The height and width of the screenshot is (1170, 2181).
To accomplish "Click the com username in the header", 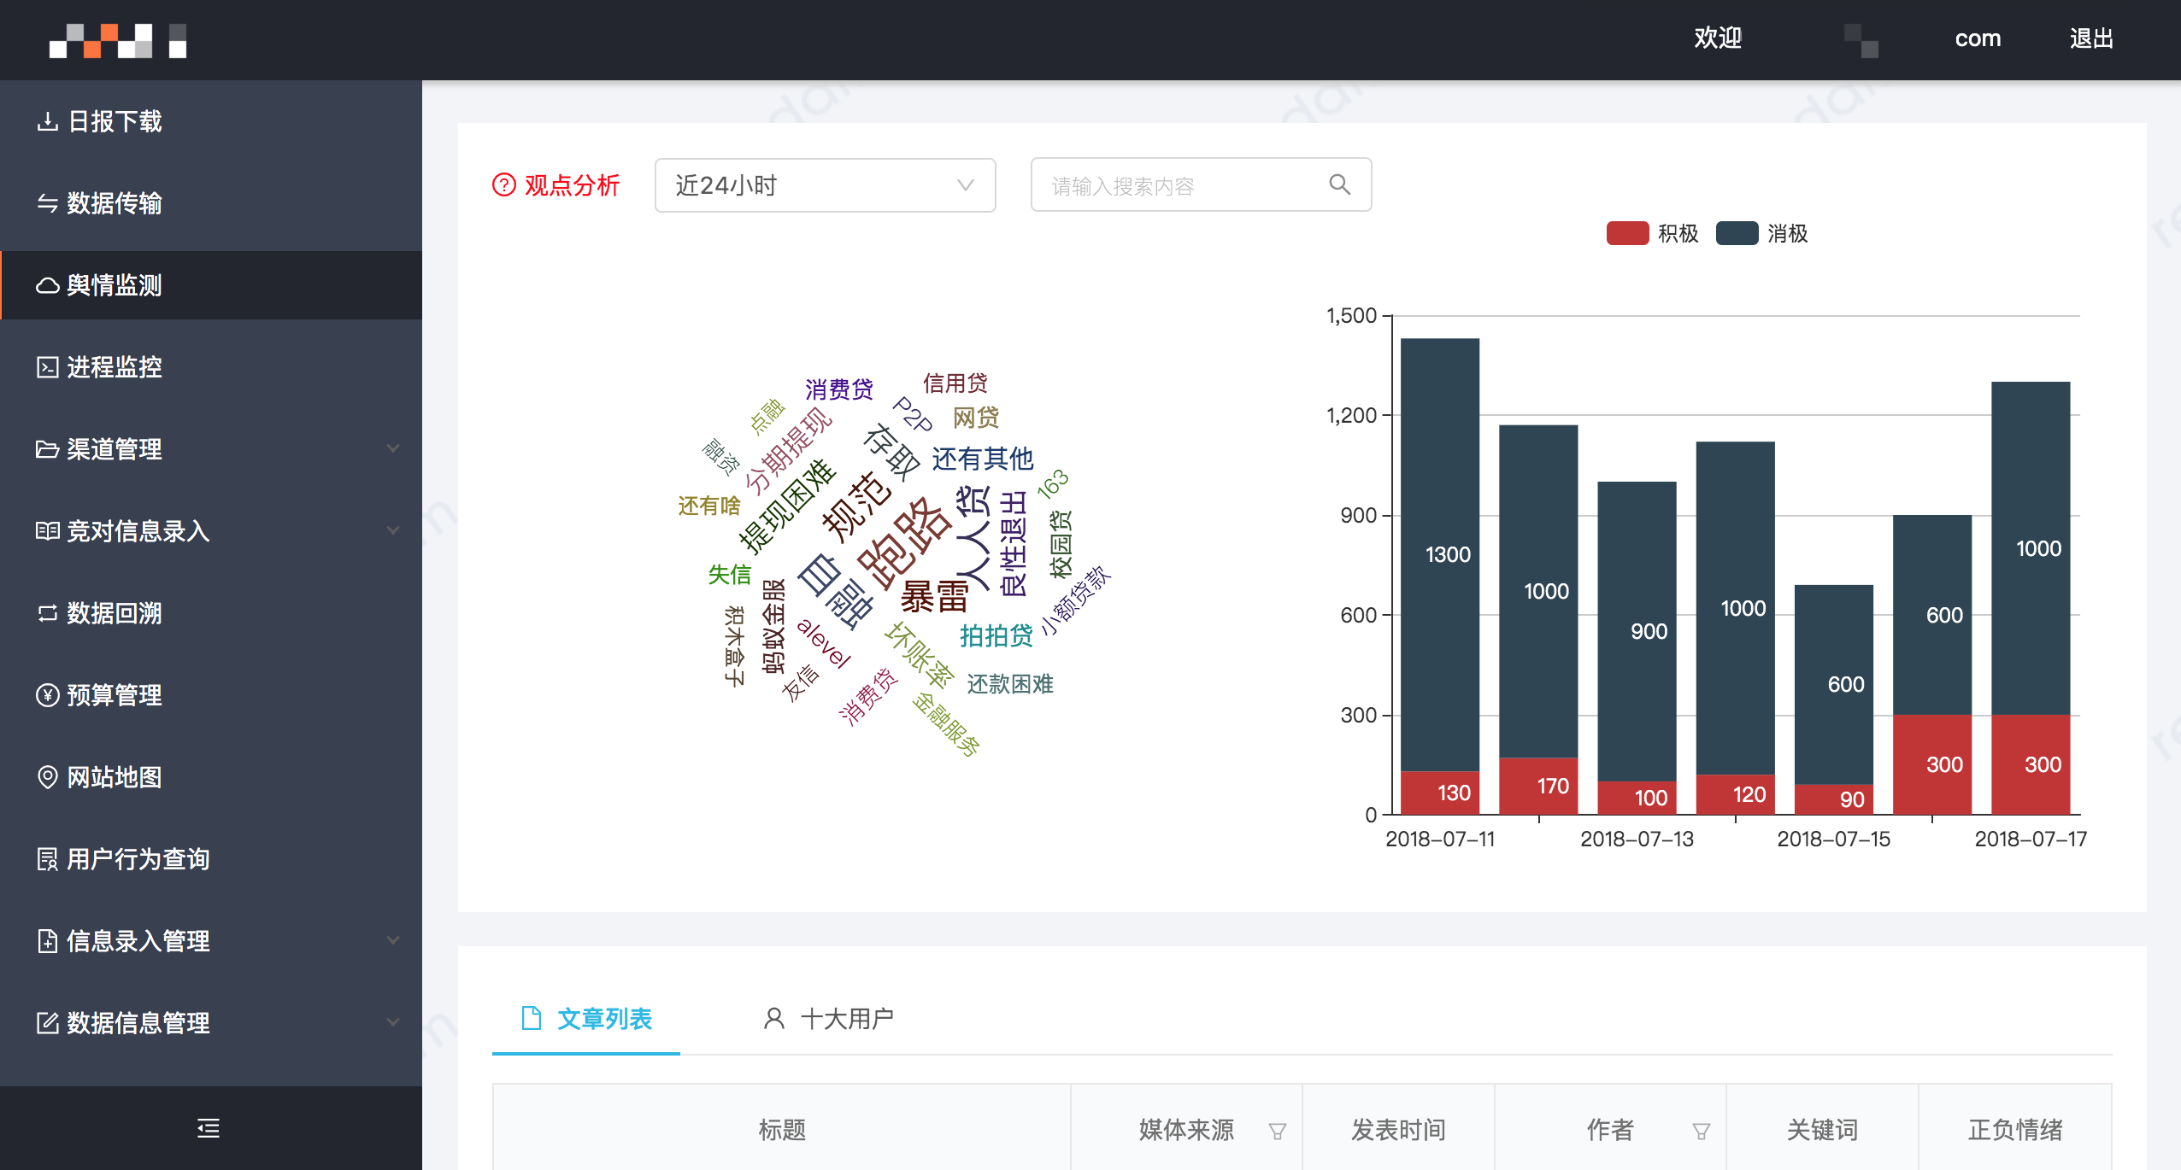I will pos(1978,38).
